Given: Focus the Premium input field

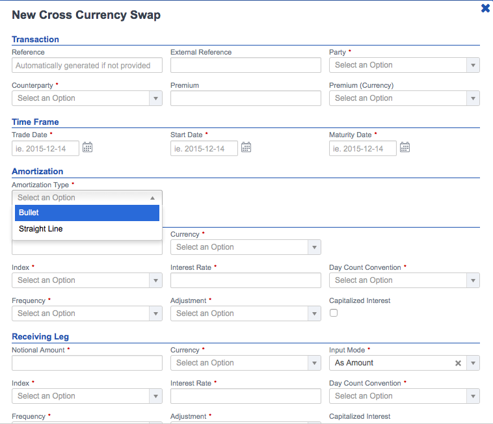Looking at the screenshot, I should coord(246,98).
